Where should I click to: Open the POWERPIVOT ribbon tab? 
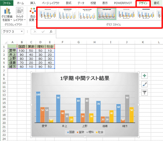[x=123, y=3]
